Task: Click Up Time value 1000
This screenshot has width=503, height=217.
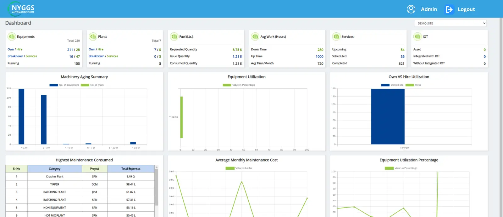Action: [319, 57]
